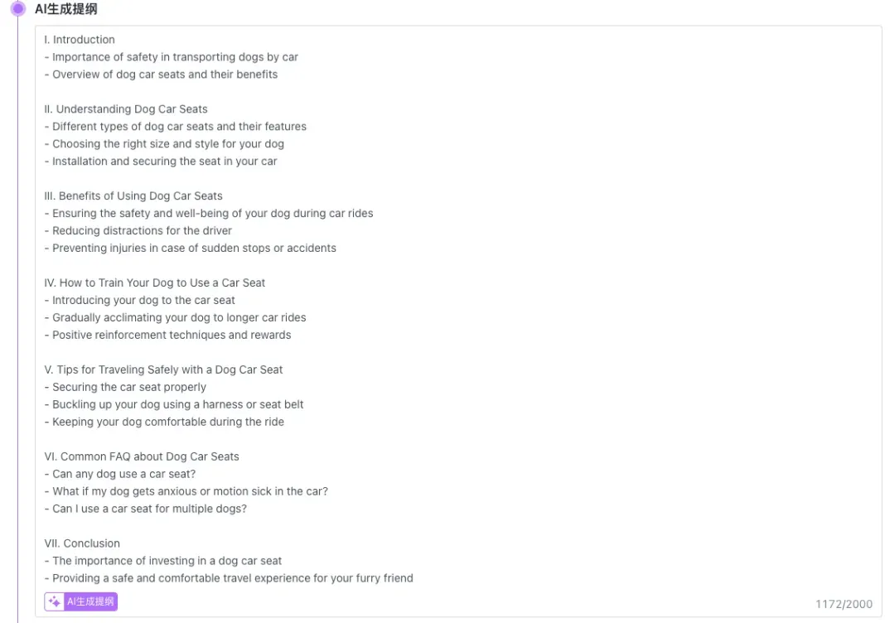Click 'Overview of dog car seats' bullet line
Image resolution: width=895 pixels, height=623 pixels.
tap(165, 75)
